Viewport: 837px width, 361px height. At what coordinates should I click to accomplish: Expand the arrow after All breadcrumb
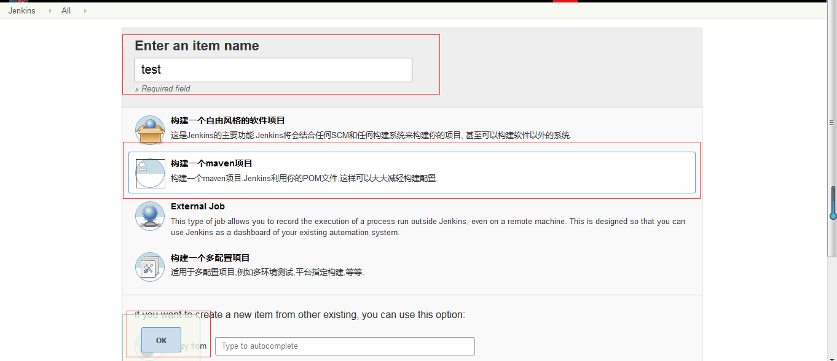(x=85, y=10)
